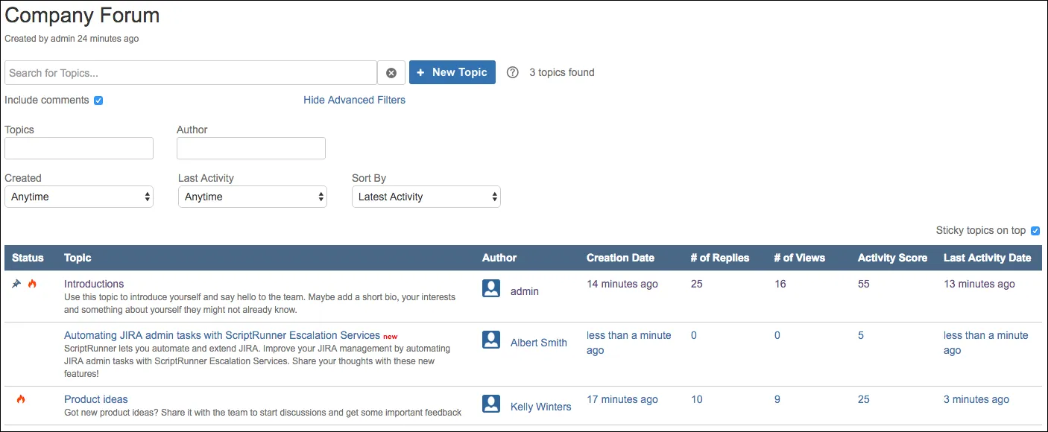1048x432 pixels.
Task: Click the flame icon on Product ideas row
Action: (x=21, y=399)
